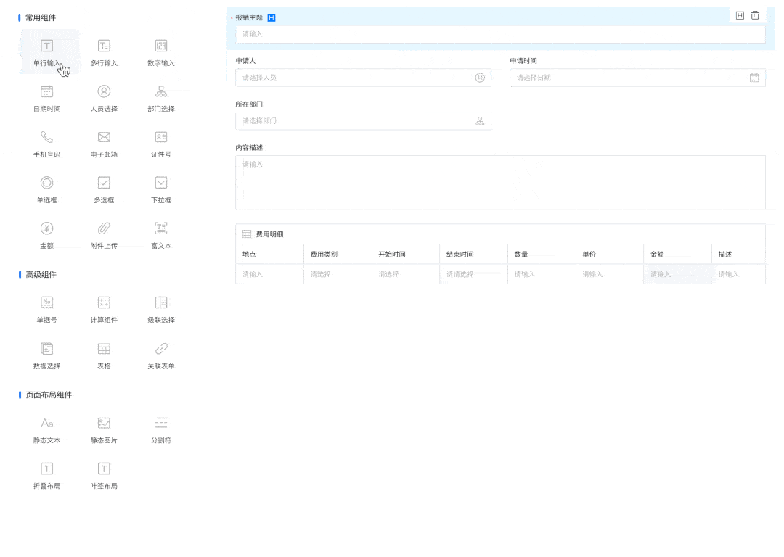Select the 折叠布局 component
The image size is (784, 557).
pos(47,476)
